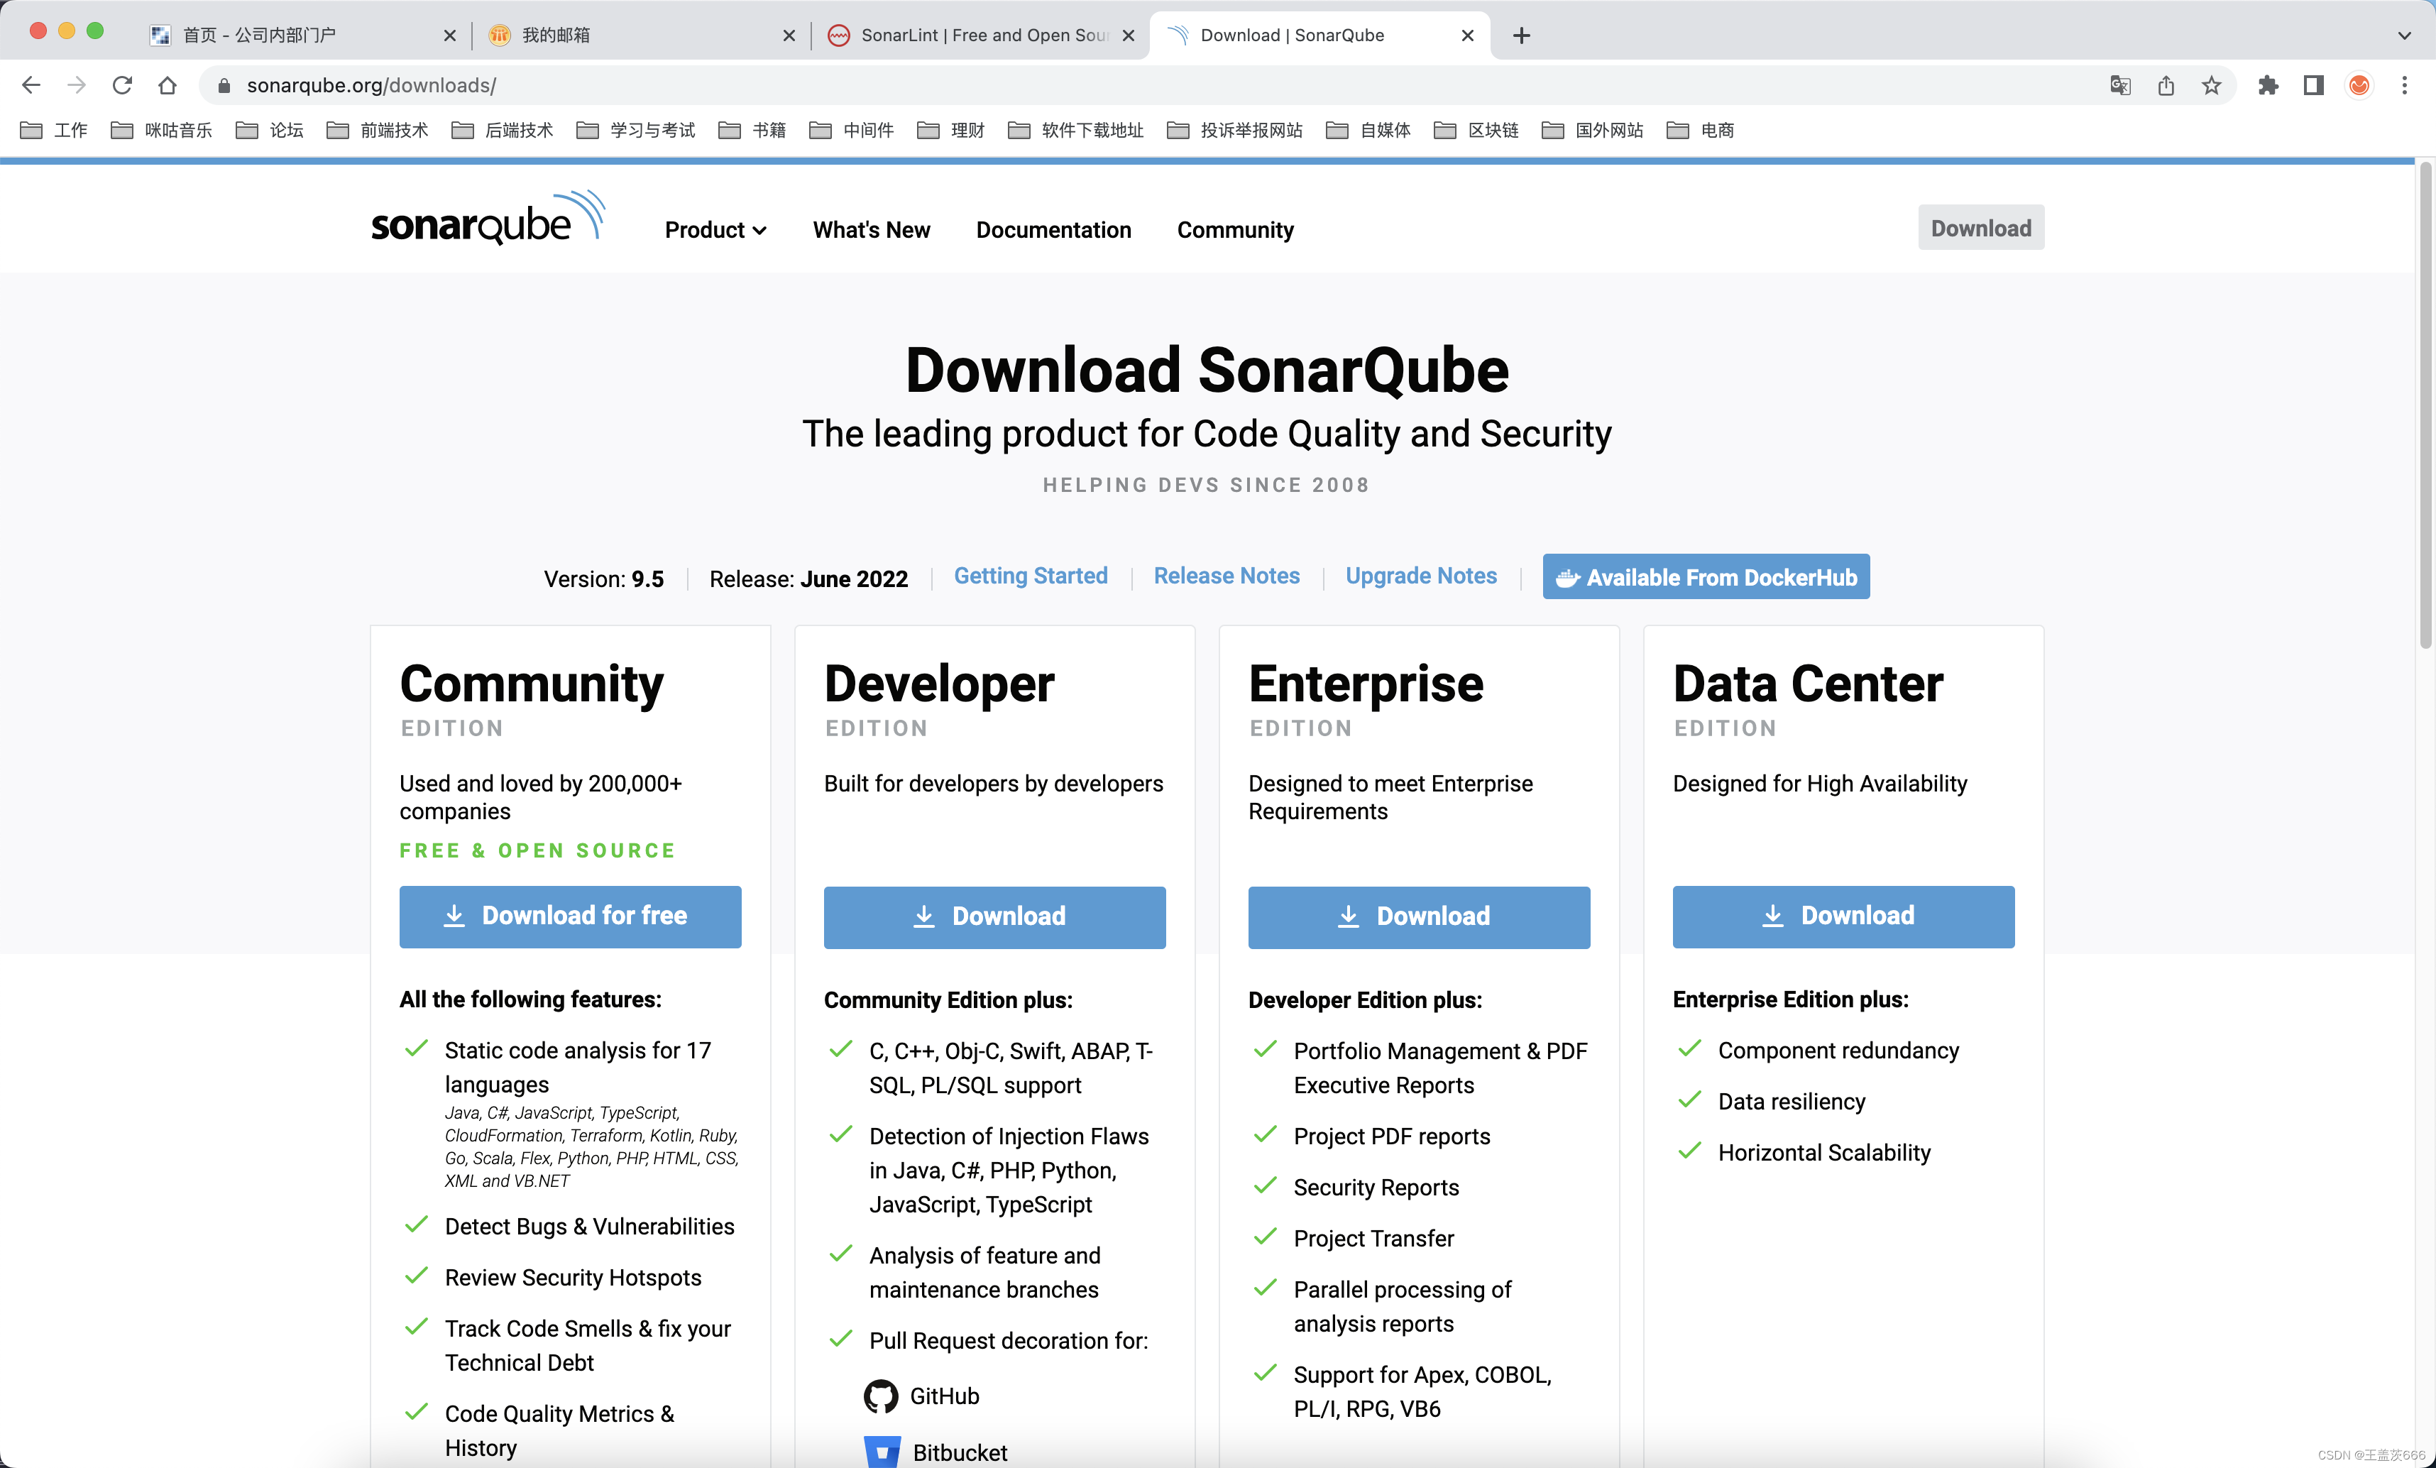Toggle the browser side panel icon
The width and height of the screenshot is (2436, 1468).
point(2313,85)
